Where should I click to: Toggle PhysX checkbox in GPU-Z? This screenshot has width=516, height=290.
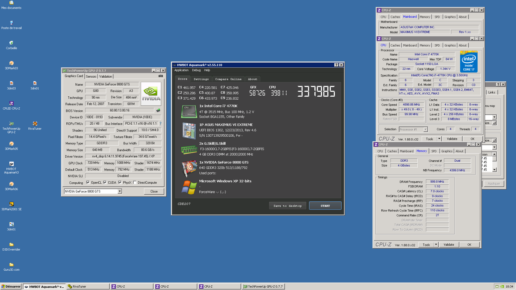point(120,183)
